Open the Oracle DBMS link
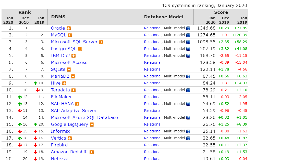Image resolution: width=294 pixels, height=165 pixels. click(58, 28)
